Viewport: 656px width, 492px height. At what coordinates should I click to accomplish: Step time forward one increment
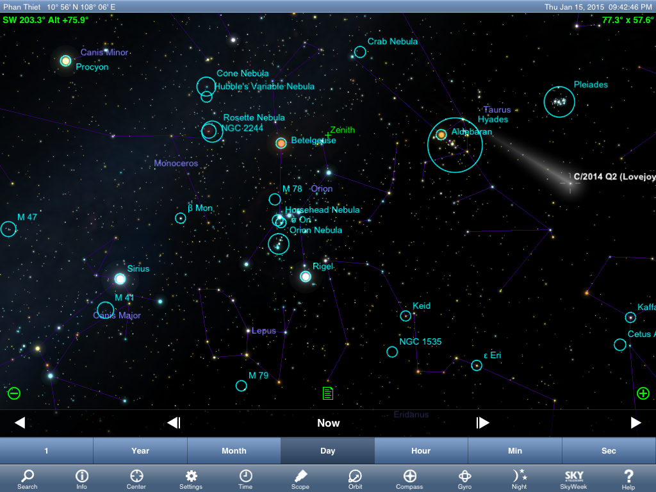(482, 423)
